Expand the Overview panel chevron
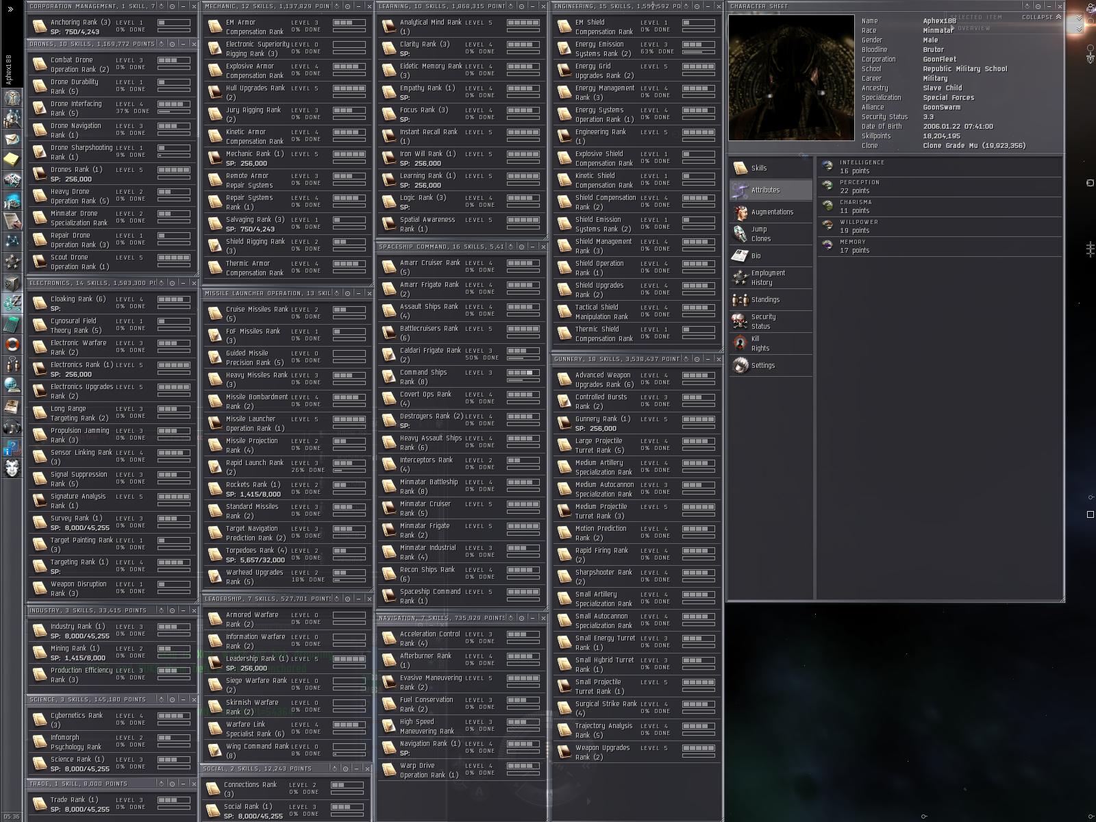Image resolution: width=1096 pixels, height=822 pixels. pos(1080,29)
